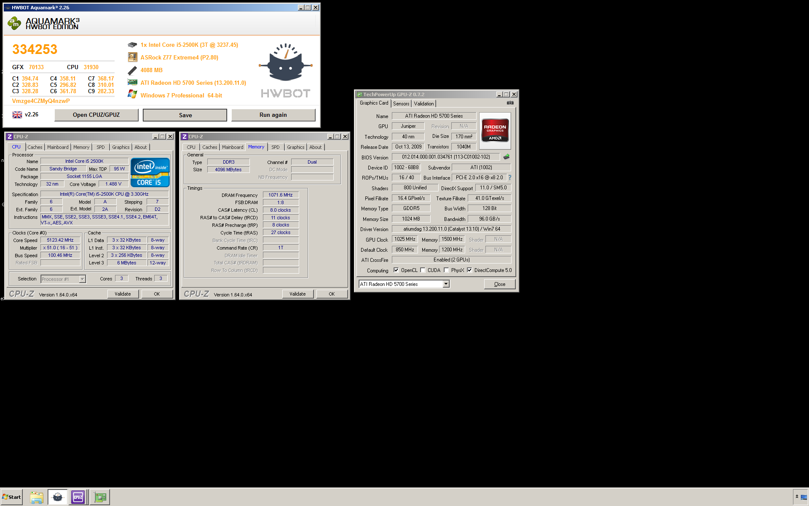The height and width of the screenshot is (506, 809).
Task: Click the Core Speed value 5123.42 MHz
Action: 60,240
